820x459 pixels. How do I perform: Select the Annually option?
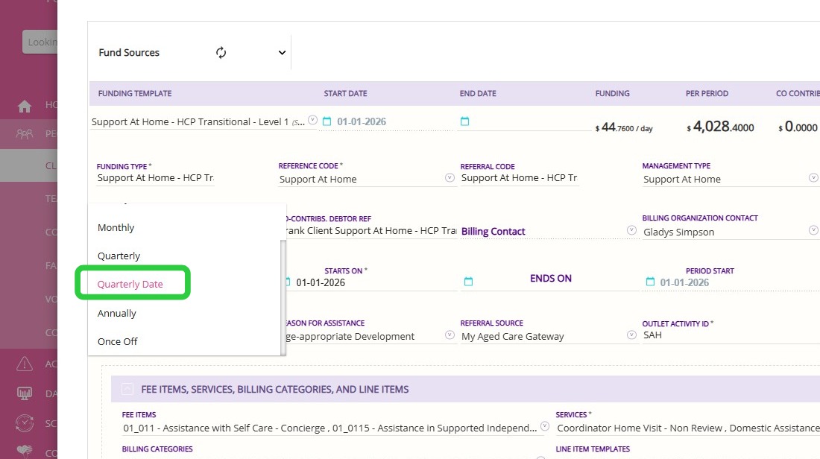coord(117,313)
